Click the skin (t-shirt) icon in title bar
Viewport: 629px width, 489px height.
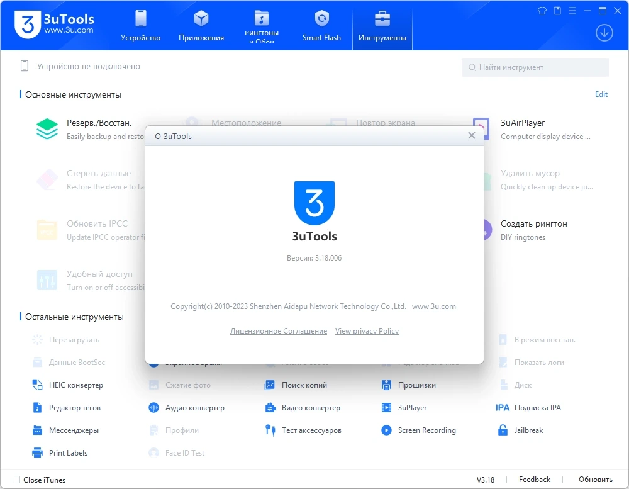[x=542, y=11]
